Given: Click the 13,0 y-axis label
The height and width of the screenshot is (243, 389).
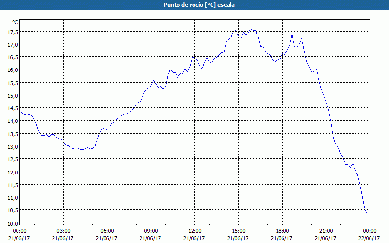Looking at the screenshot, I should pyautogui.click(x=13, y=147).
